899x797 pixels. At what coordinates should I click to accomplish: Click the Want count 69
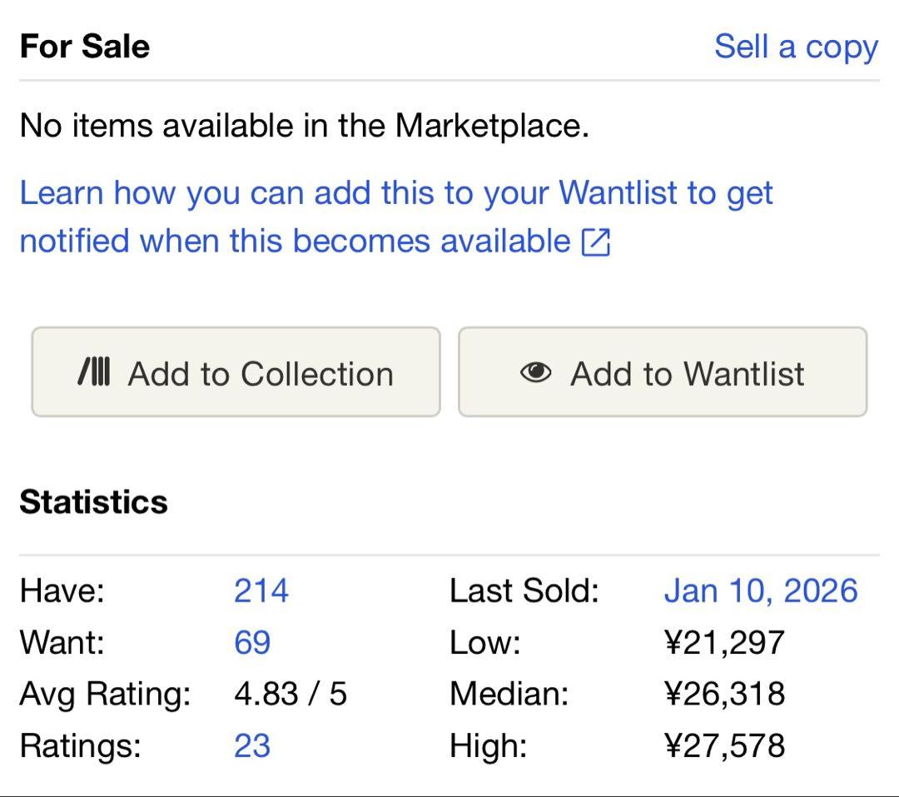[252, 642]
